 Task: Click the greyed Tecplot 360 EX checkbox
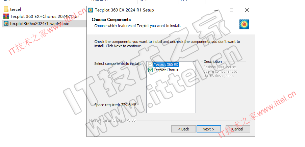click(x=150, y=65)
